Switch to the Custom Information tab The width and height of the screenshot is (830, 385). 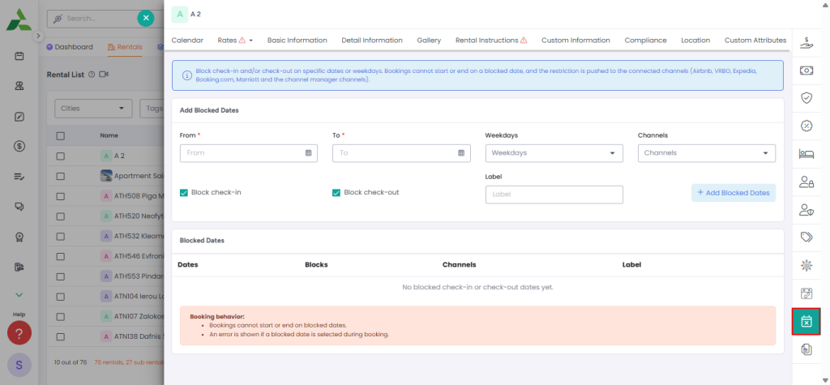575,41
